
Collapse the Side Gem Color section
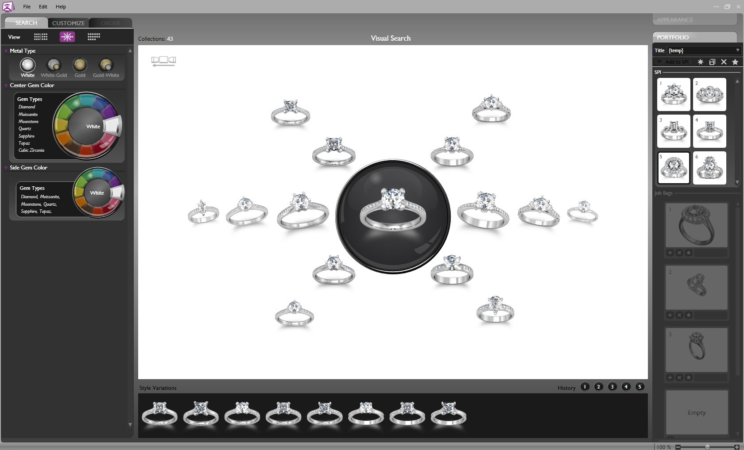click(6, 168)
